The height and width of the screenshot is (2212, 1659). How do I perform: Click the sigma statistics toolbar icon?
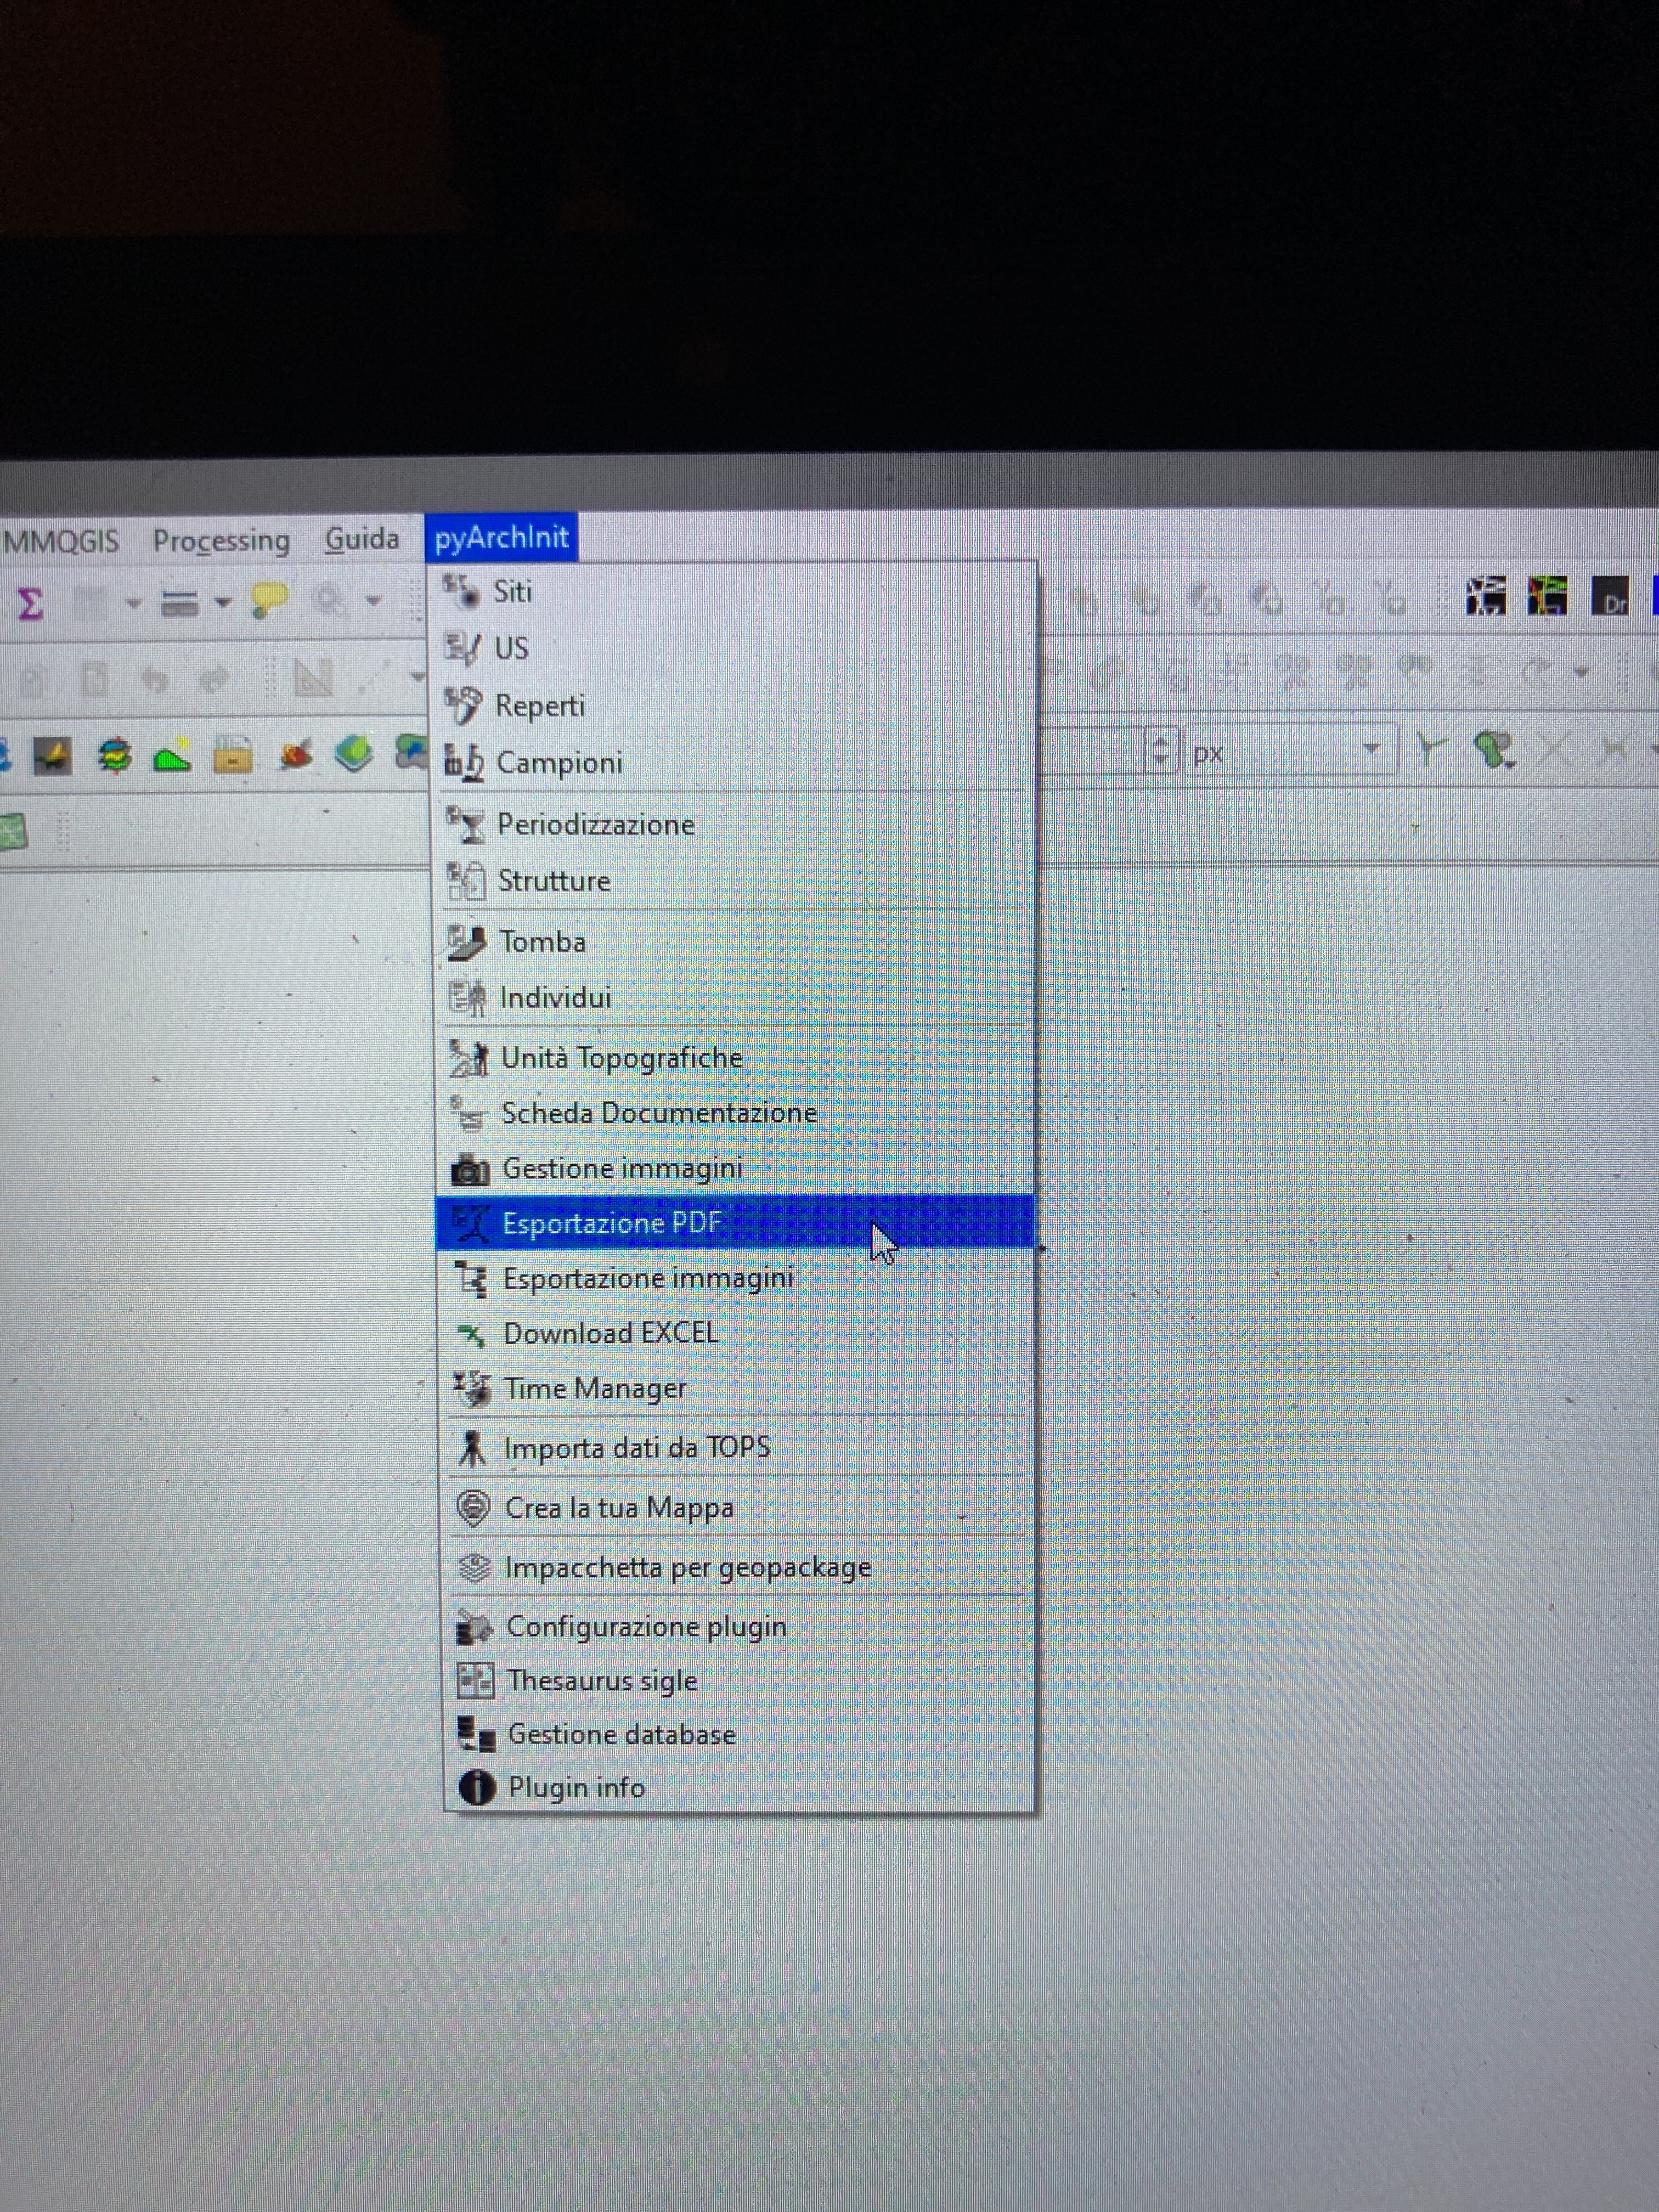30,603
